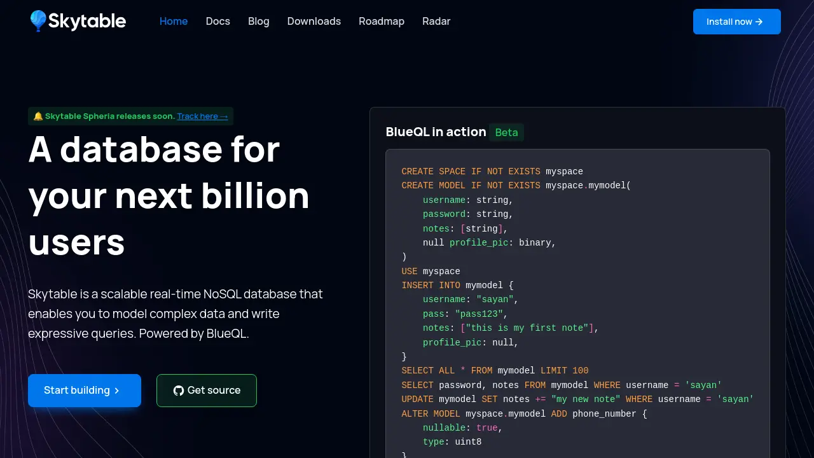This screenshot has width=814, height=458.
Task: Click the Skytable logo
Action: click(x=78, y=21)
